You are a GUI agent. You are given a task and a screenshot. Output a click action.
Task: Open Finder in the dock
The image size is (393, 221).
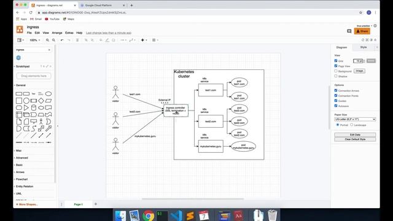point(120,215)
